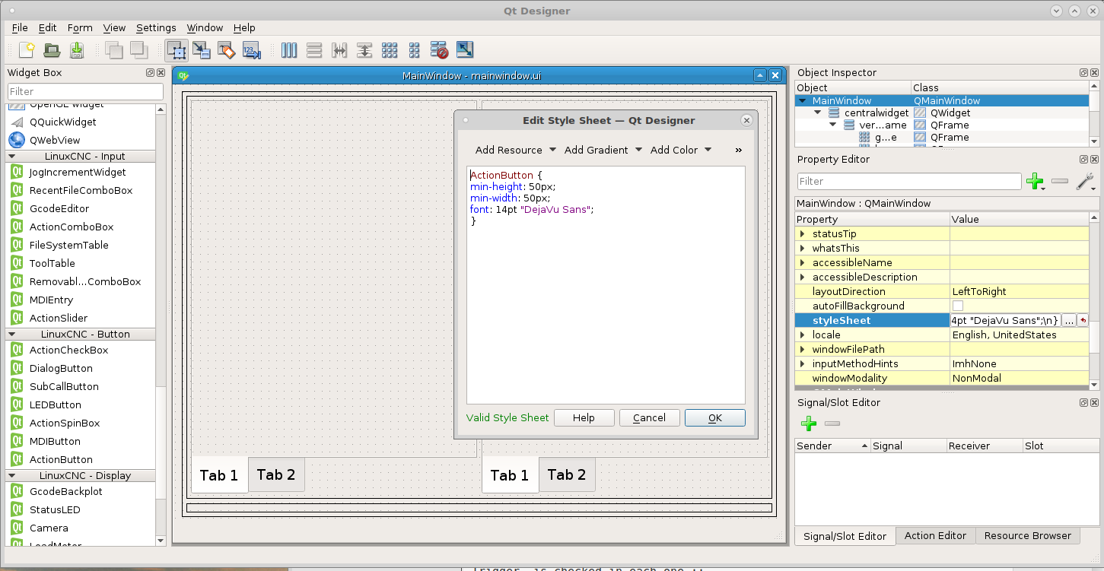This screenshot has width=1104, height=571.
Task: Float the Object Inspector panel
Action: click(x=1083, y=73)
